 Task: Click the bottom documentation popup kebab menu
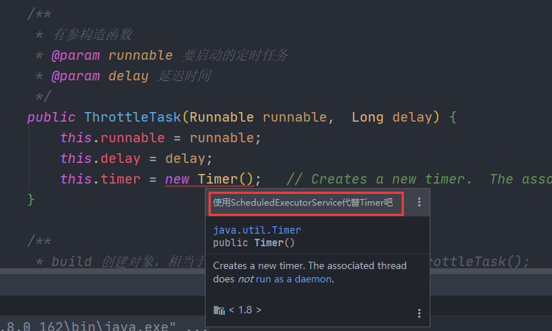point(419,313)
